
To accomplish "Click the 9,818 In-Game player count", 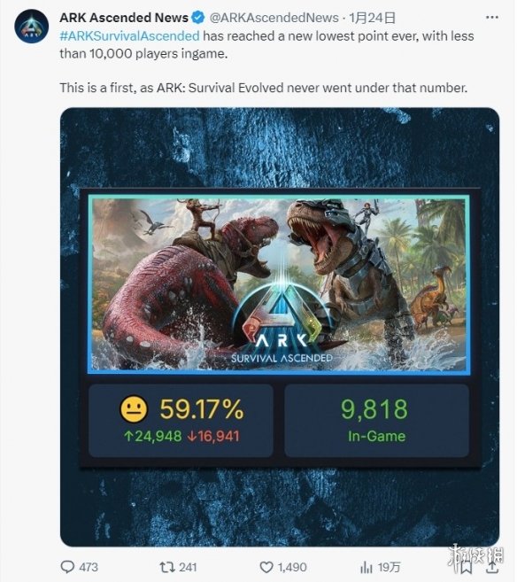I will pos(376,421).
